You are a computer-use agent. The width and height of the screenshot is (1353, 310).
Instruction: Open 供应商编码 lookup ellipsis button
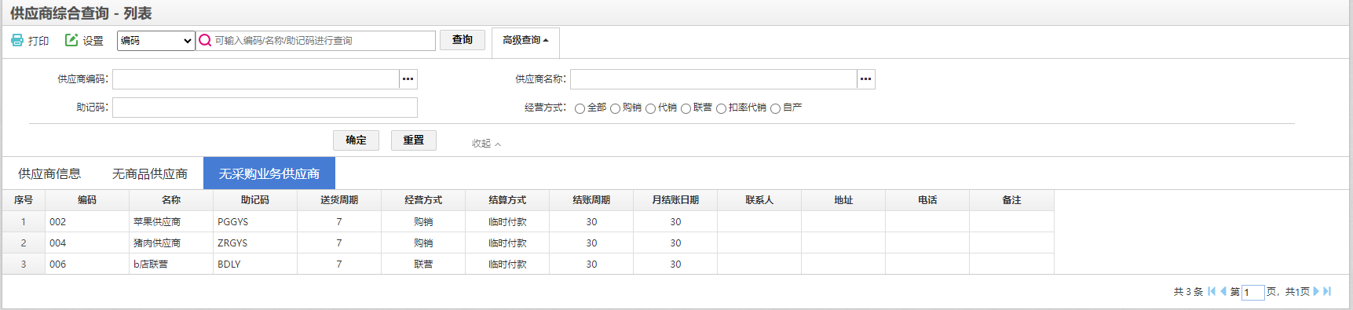[x=408, y=78]
